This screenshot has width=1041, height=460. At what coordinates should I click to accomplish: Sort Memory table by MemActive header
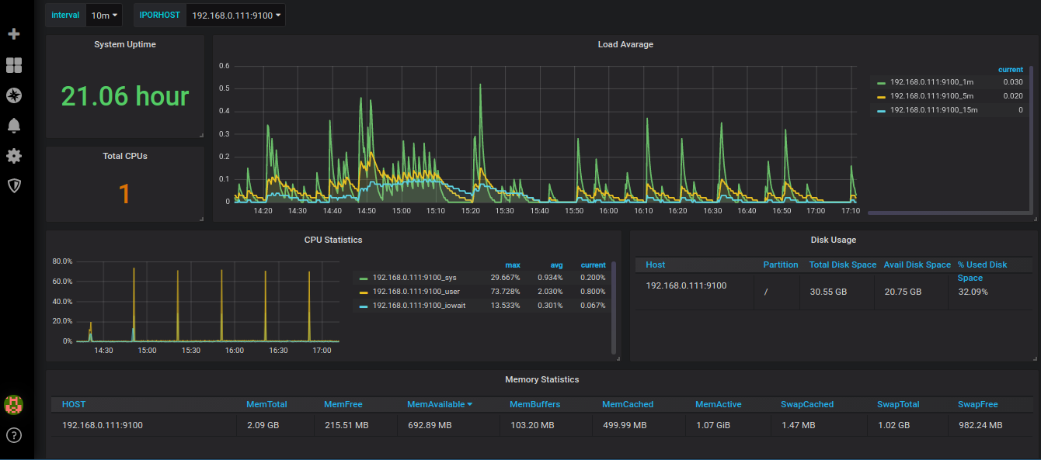[719, 404]
